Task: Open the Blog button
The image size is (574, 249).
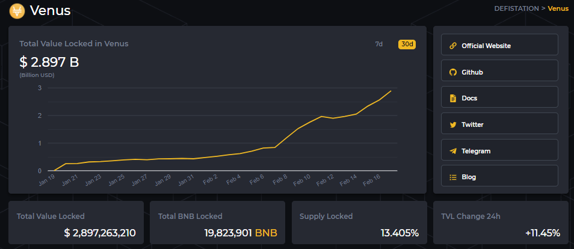Action: [499, 176]
